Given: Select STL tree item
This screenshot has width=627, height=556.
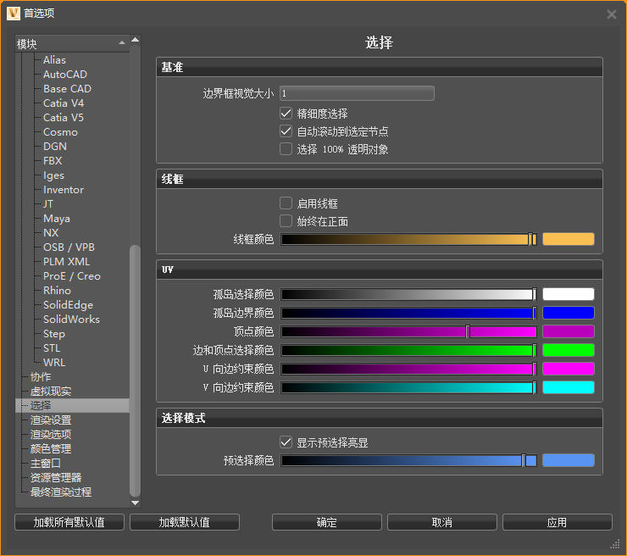Looking at the screenshot, I should coord(52,348).
